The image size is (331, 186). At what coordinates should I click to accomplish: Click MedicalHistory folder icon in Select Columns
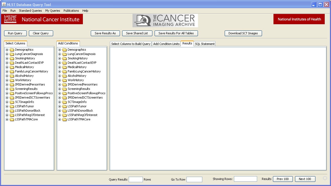(x=12, y=67)
